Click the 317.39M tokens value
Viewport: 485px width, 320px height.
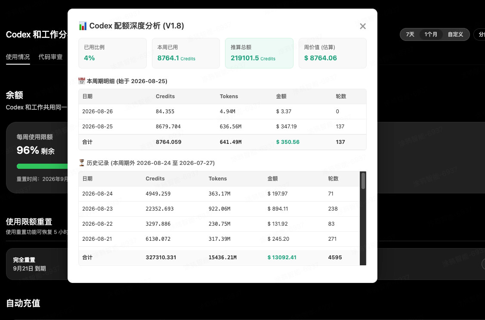[219, 239]
